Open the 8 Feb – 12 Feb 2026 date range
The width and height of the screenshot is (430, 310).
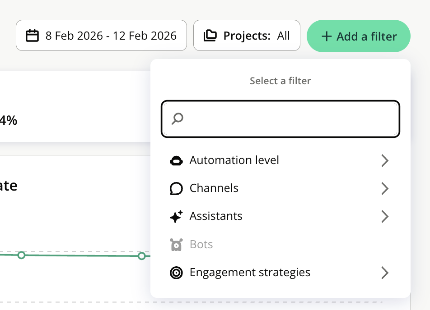coord(111,36)
